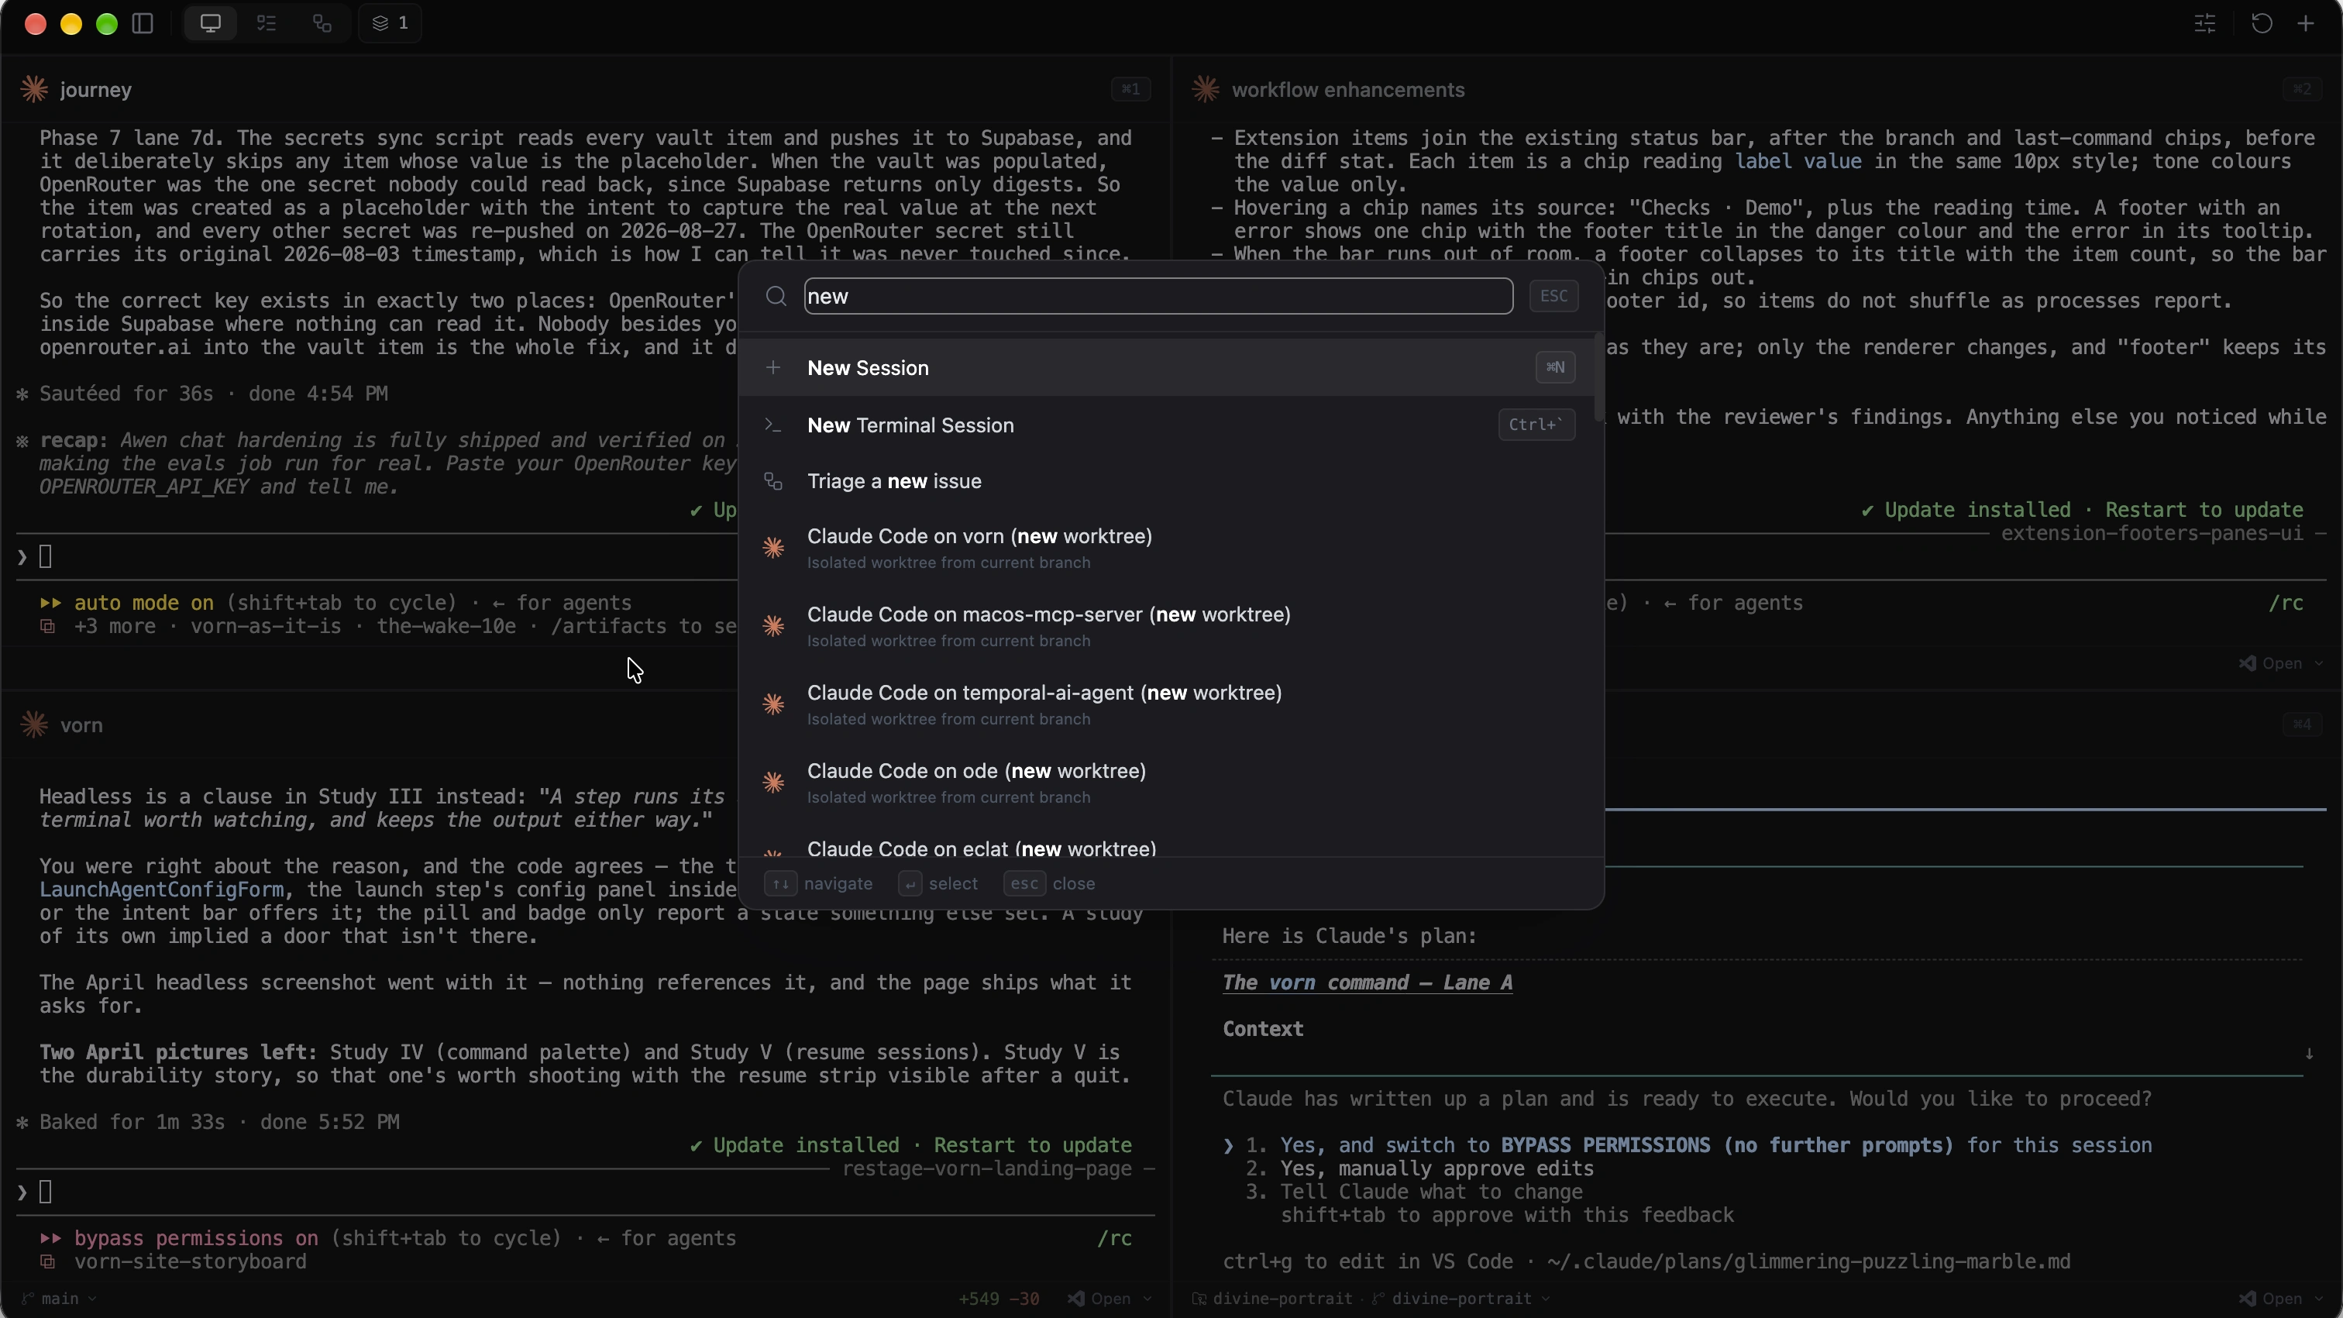Click the vorn pane Claude star icon
Viewport: 2343px width, 1318px height.
click(35, 725)
